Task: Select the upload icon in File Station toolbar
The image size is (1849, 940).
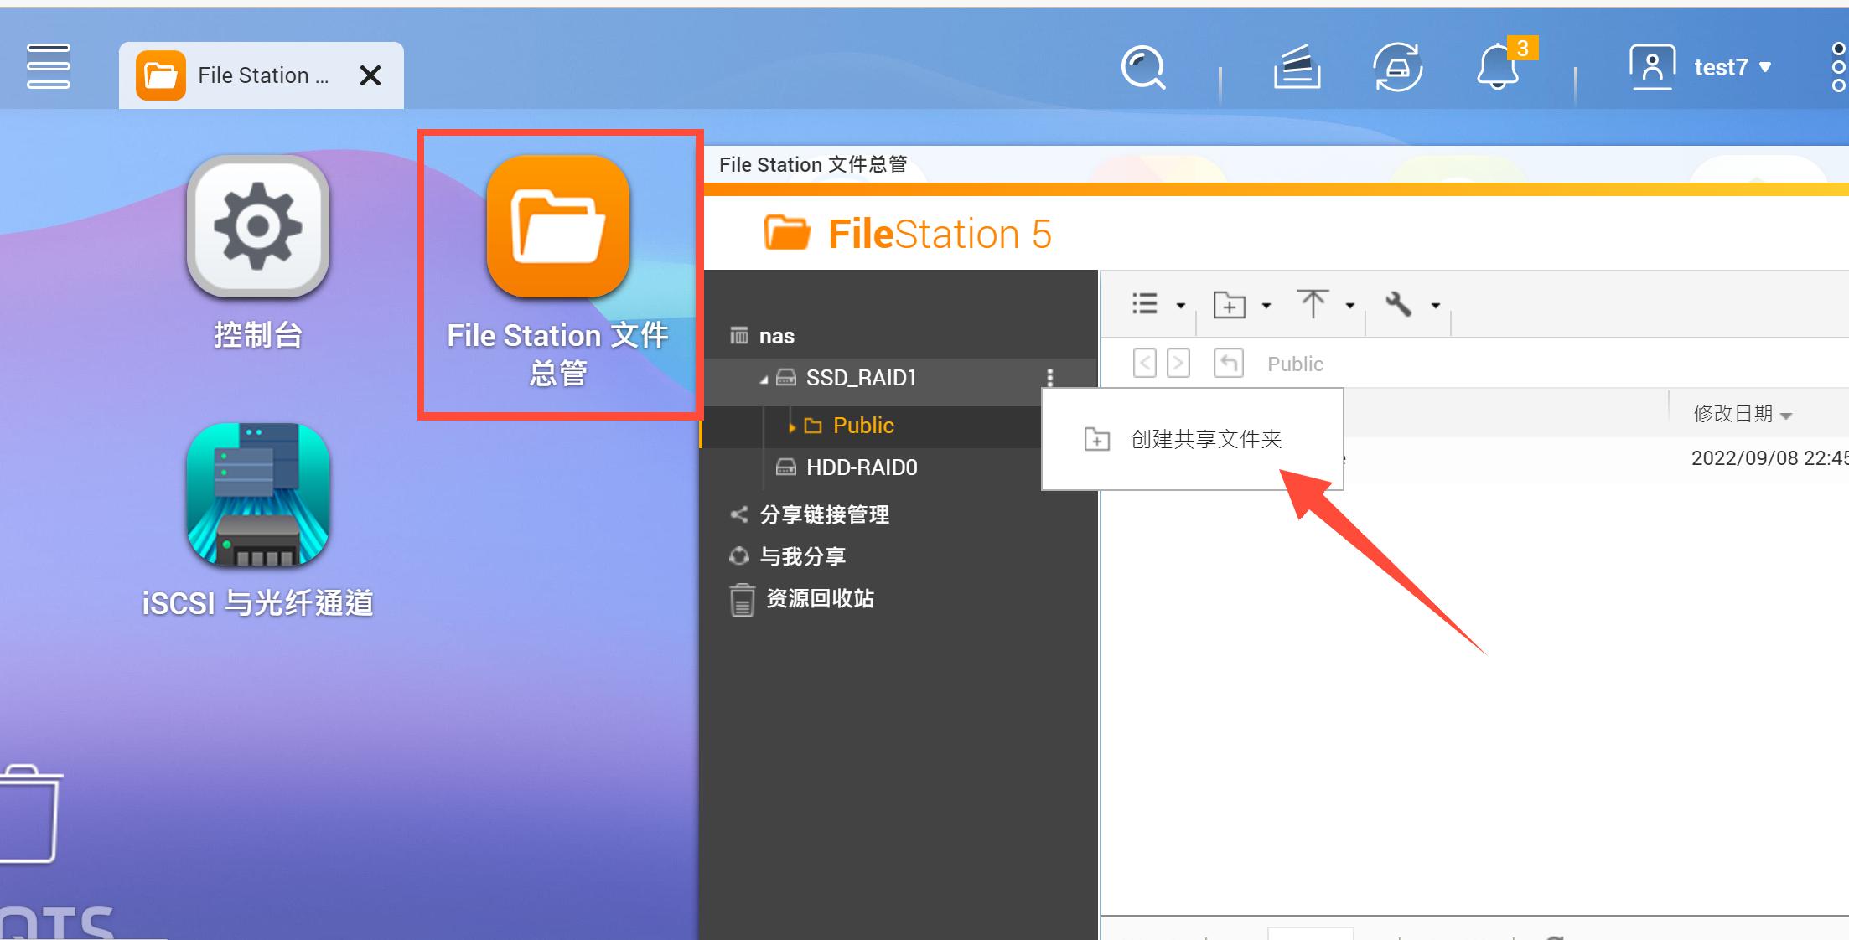Action: tap(1313, 303)
